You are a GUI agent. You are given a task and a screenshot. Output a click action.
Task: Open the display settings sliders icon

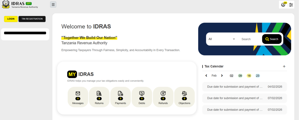[x=291, y=5]
